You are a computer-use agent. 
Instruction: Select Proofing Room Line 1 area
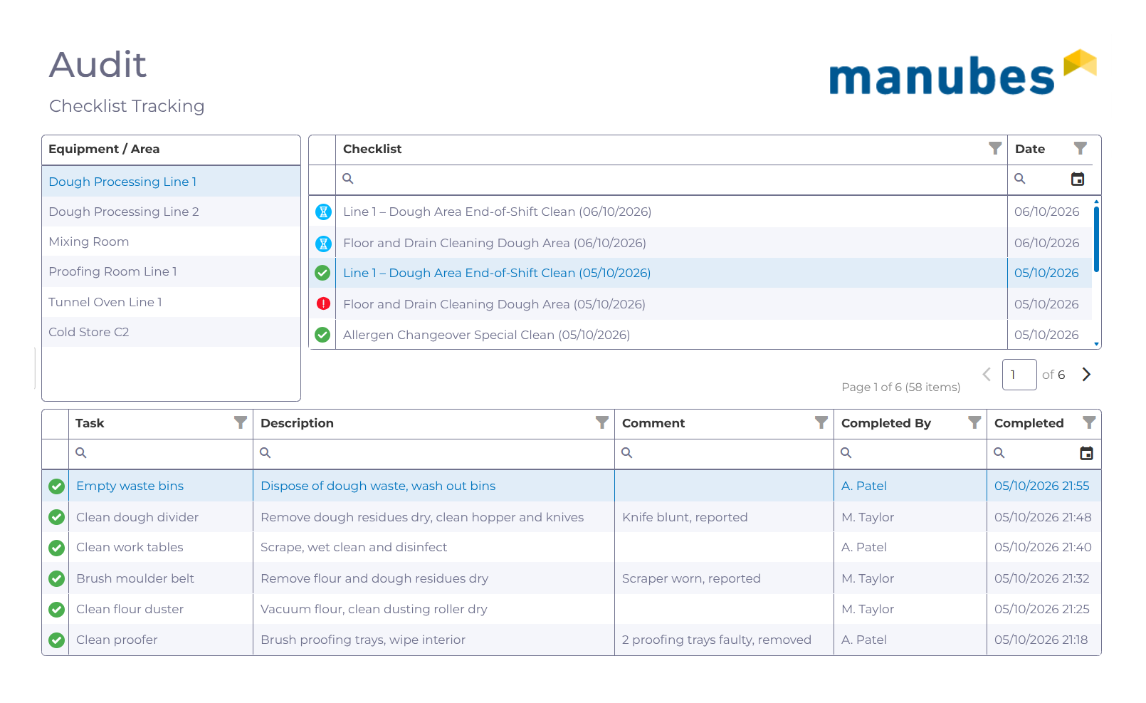tap(171, 271)
